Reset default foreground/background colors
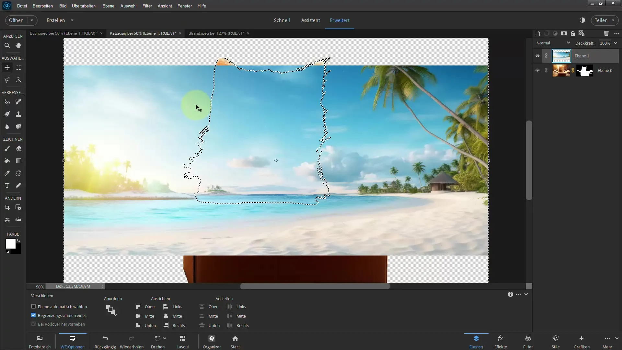This screenshot has width=622, height=350. [x=7, y=251]
